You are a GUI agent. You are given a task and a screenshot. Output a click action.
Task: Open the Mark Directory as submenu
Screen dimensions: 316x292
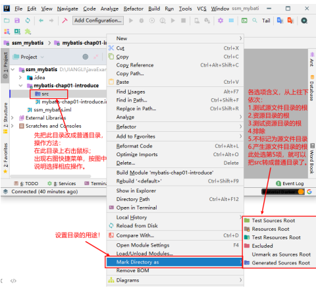(174, 262)
